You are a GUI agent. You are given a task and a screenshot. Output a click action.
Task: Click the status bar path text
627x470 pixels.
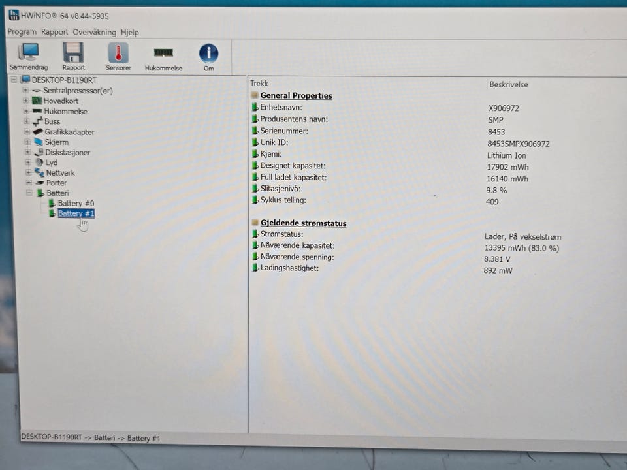pyautogui.click(x=91, y=437)
